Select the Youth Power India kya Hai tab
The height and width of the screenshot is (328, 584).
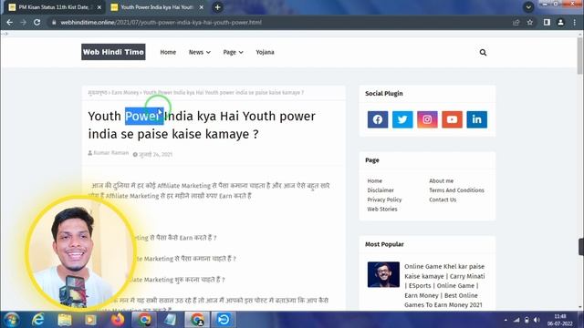(x=157, y=7)
